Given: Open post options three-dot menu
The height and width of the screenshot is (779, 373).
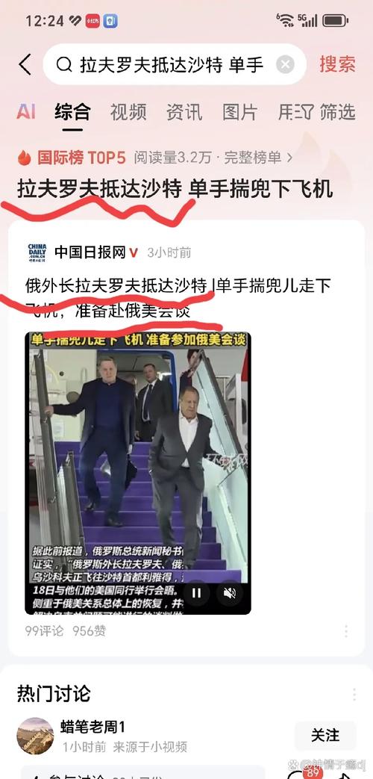Looking at the screenshot, I should pyautogui.click(x=345, y=631).
